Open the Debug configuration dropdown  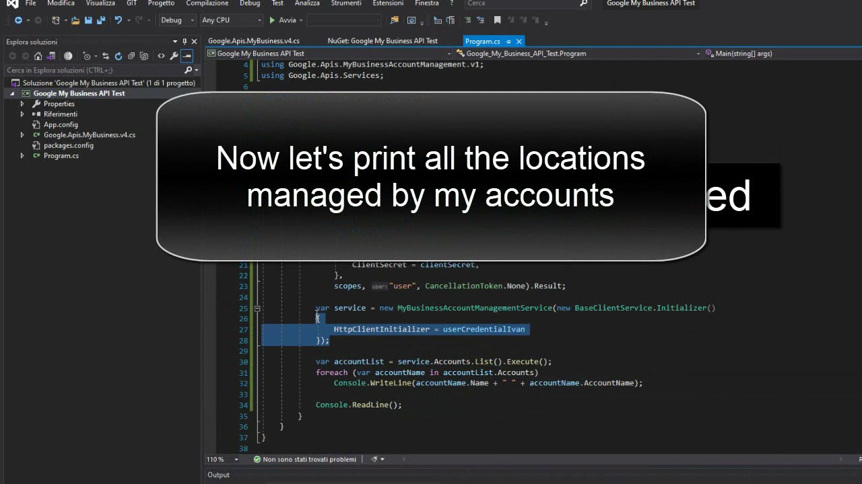coord(178,20)
